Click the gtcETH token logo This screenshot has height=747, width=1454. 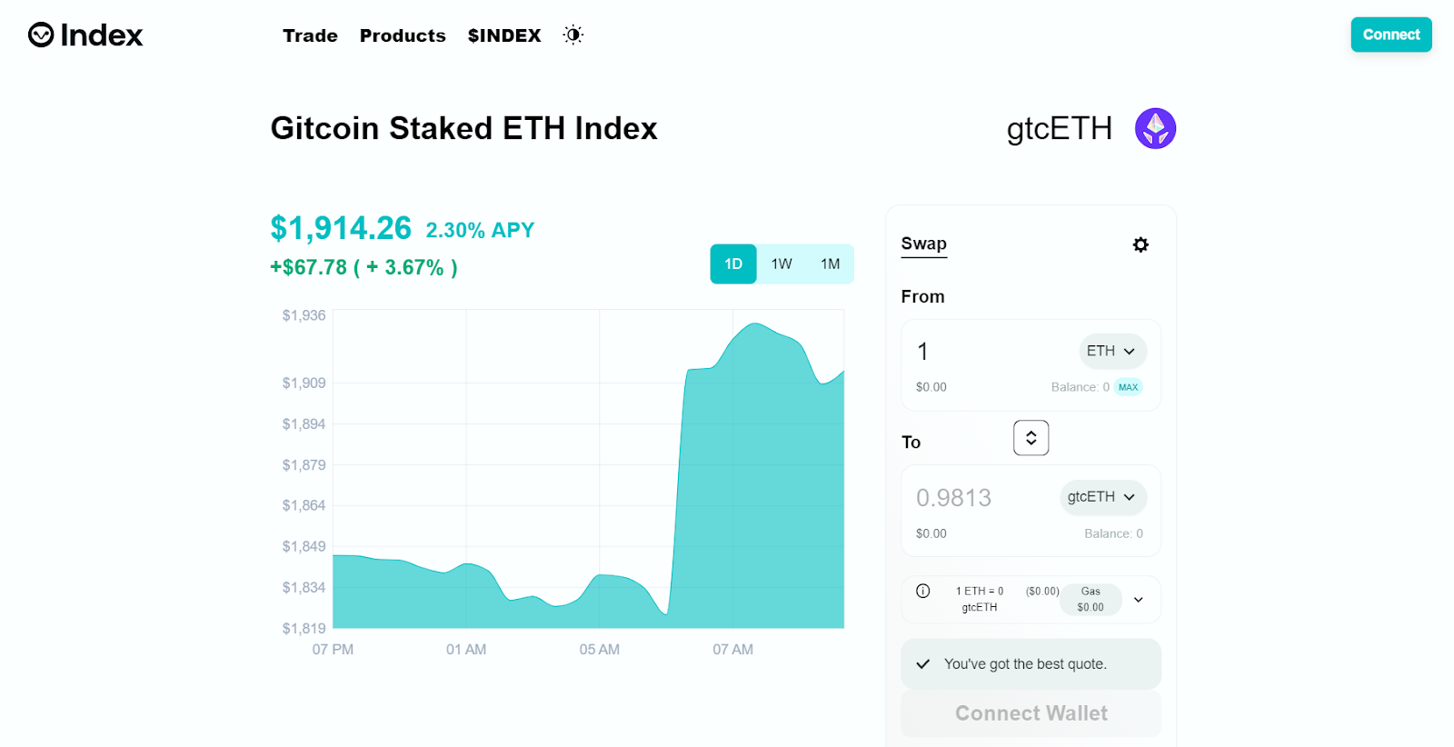coord(1155,128)
